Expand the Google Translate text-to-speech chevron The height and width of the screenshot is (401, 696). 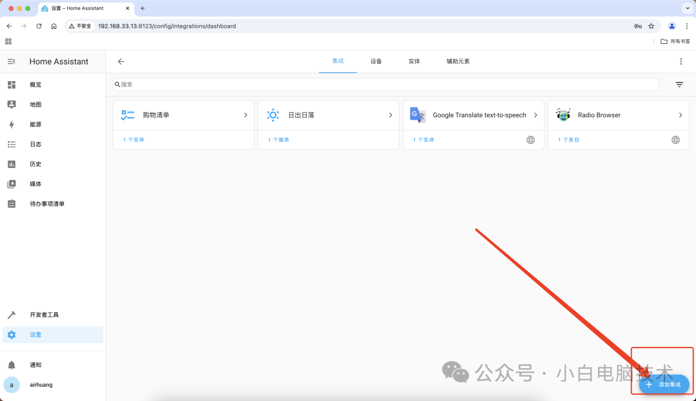(x=536, y=115)
